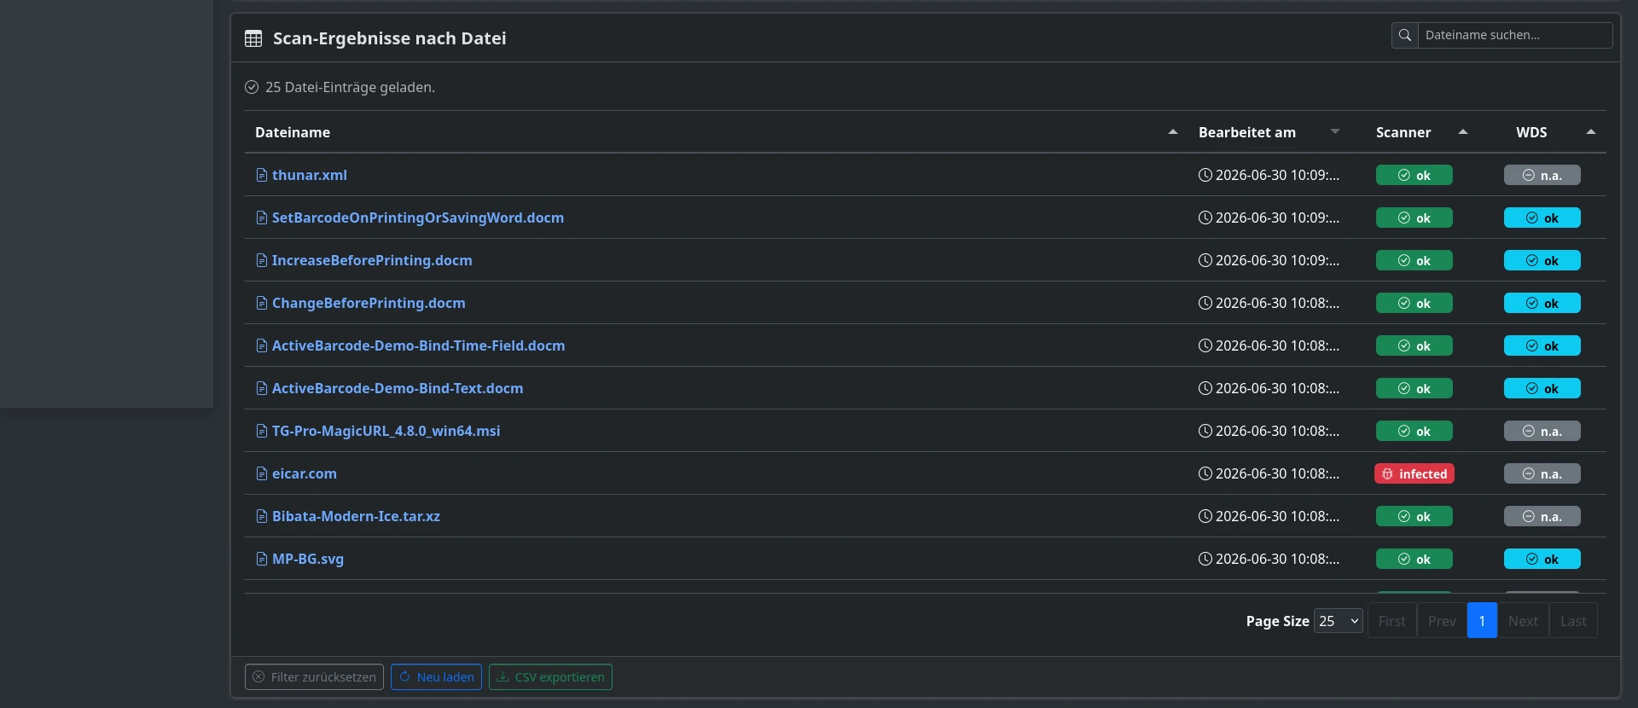Click file icon next to eicar.com

tap(262, 473)
